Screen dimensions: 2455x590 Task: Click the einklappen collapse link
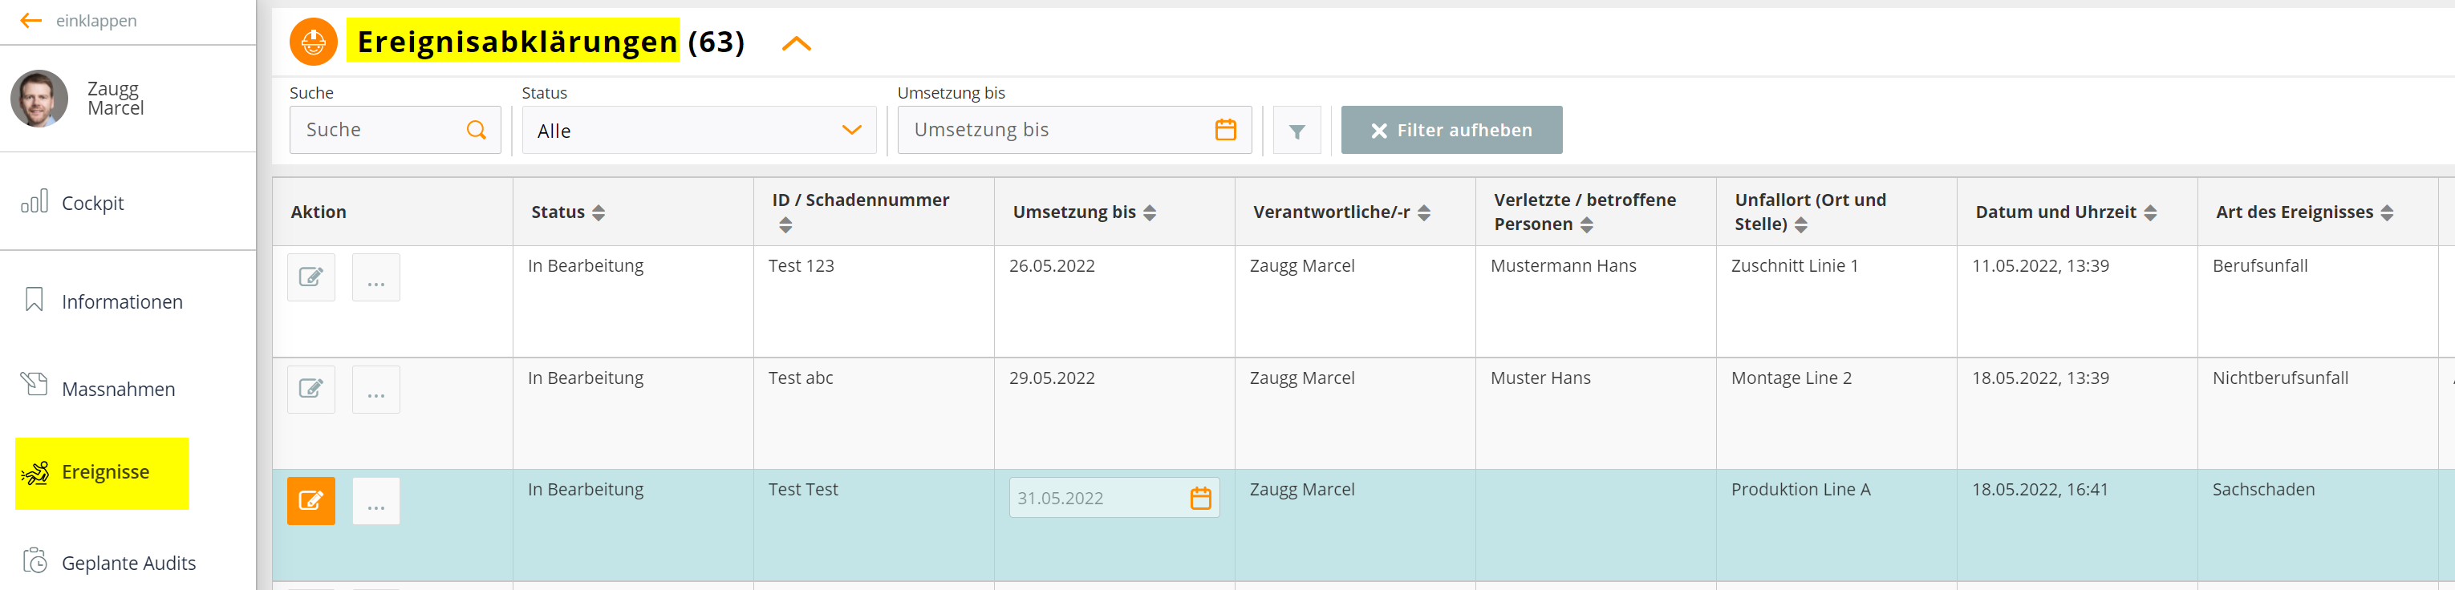coord(96,20)
